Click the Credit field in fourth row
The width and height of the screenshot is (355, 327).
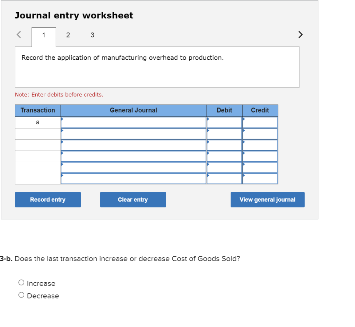pos(260,156)
